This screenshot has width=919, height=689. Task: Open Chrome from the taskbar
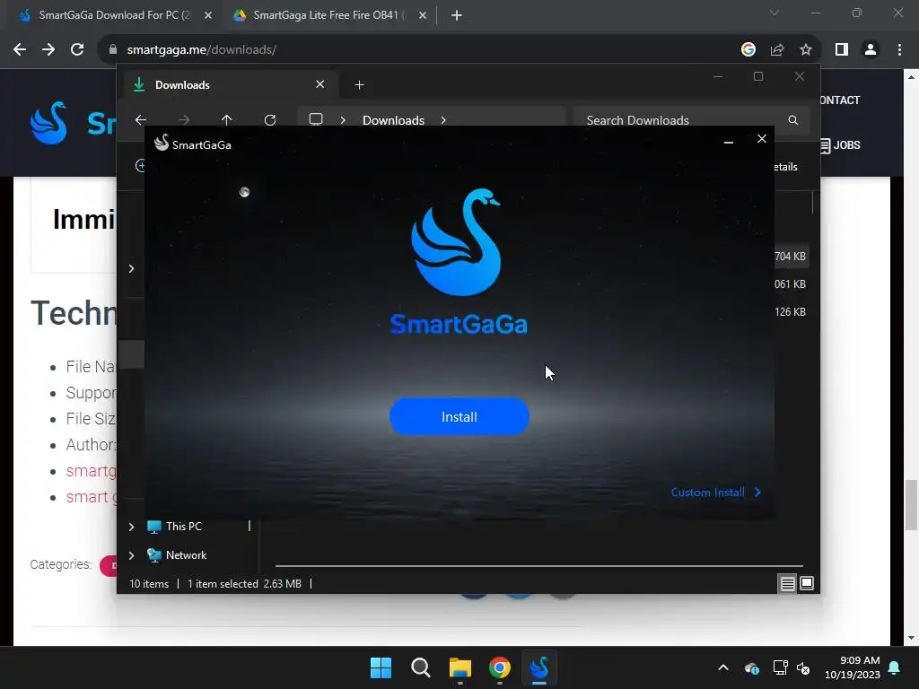500,667
